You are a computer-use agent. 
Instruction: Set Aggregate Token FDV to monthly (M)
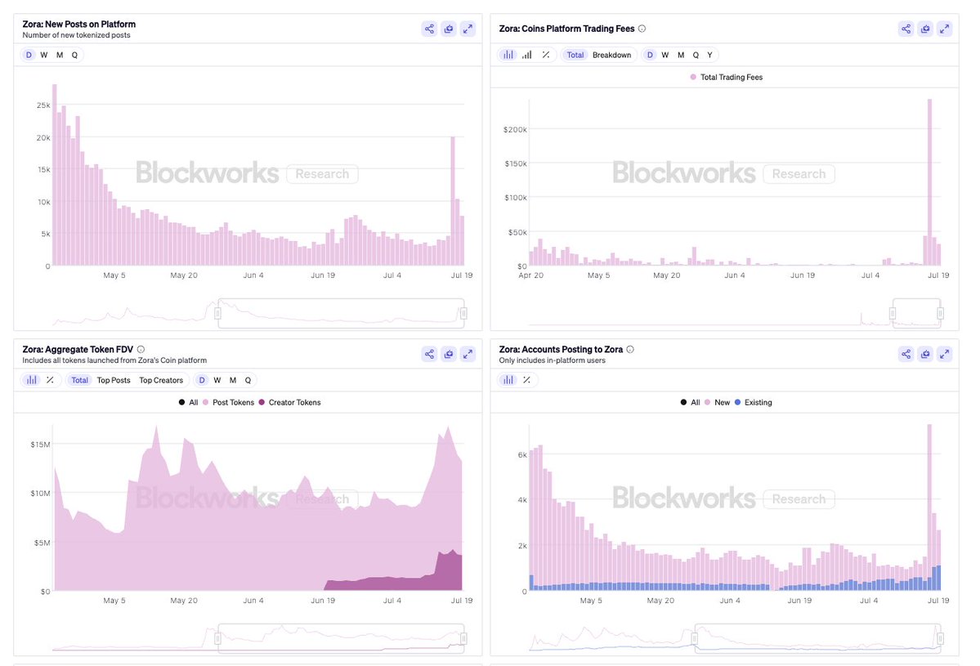(232, 380)
